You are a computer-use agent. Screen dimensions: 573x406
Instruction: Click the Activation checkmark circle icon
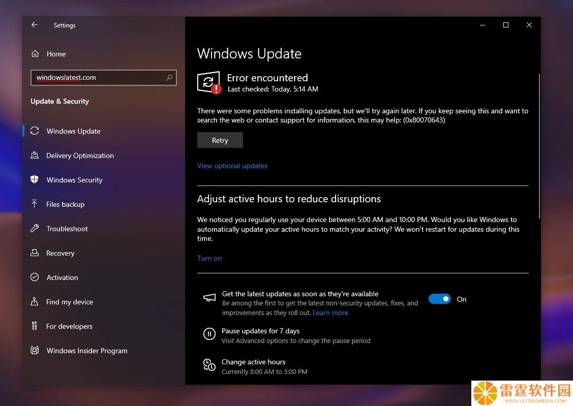click(x=35, y=277)
